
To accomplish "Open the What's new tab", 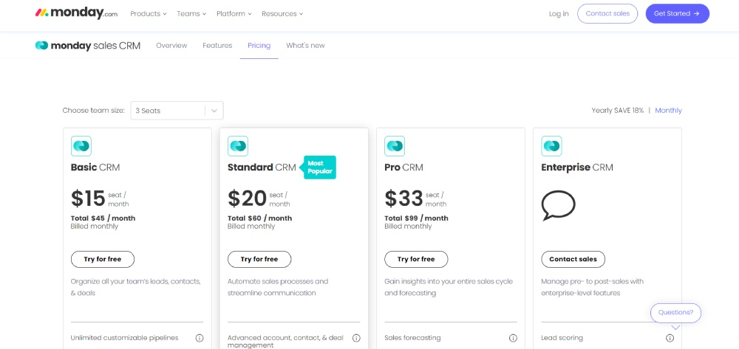I will pos(305,46).
